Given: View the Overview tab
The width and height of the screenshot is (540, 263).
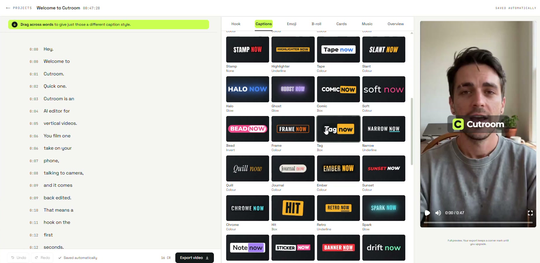Looking at the screenshot, I should pos(396,24).
